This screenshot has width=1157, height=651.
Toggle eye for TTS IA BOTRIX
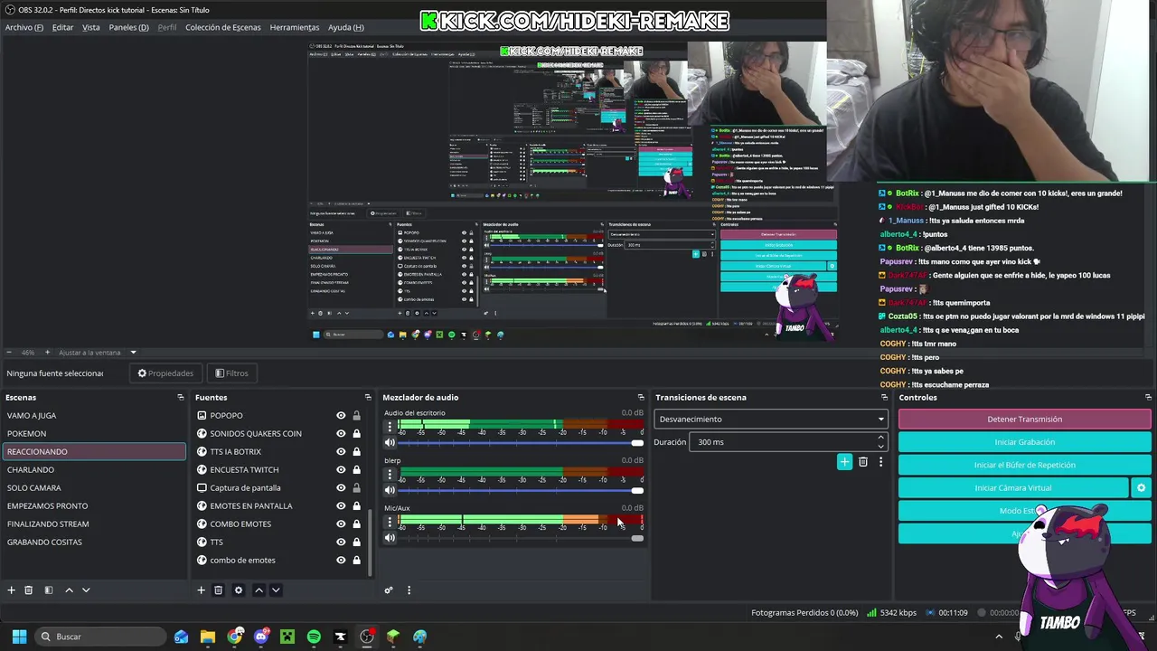(341, 452)
